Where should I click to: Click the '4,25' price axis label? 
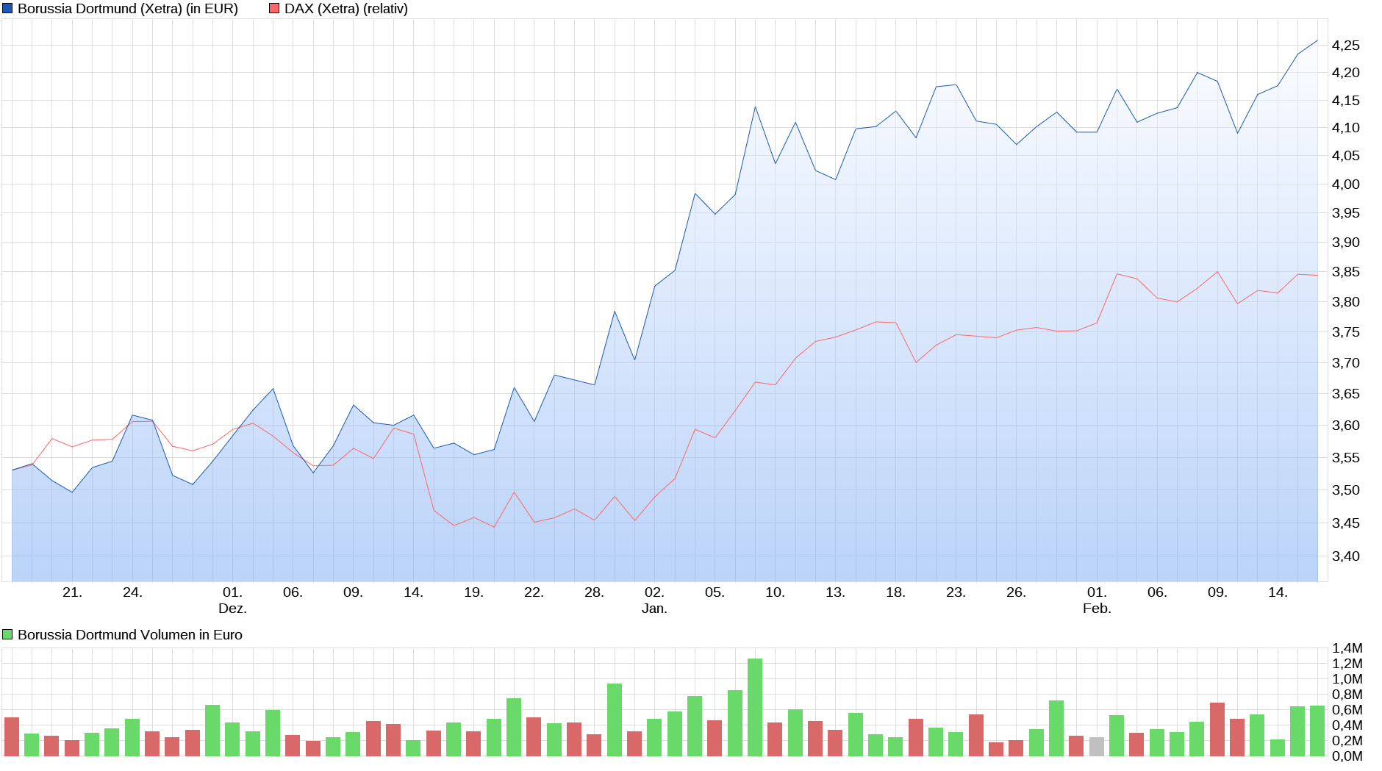[x=1346, y=46]
